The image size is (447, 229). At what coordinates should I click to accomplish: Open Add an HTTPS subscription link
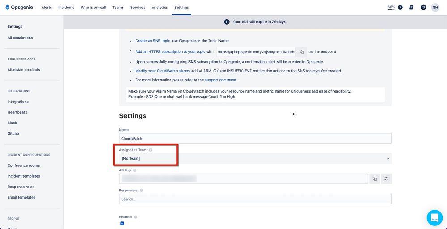pos(170,52)
